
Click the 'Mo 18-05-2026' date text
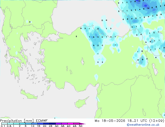pos(110,121)
